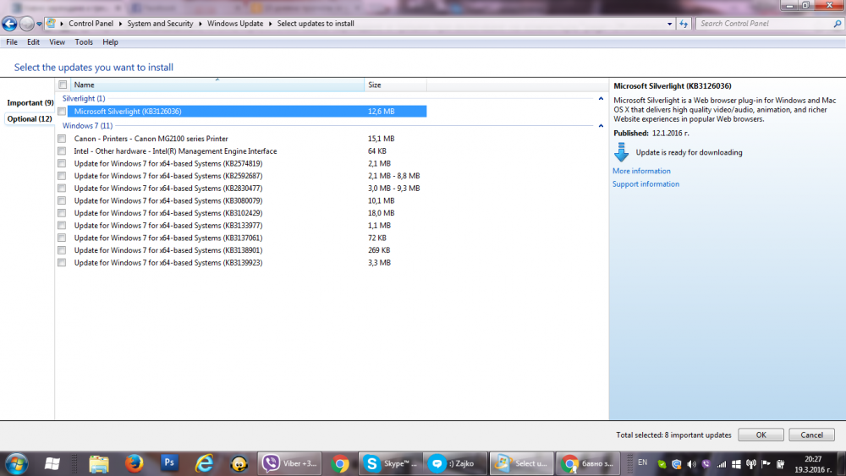Select checkbox for update KB3133977
This screenshot has width=846, height=476.
pos(62,226)
